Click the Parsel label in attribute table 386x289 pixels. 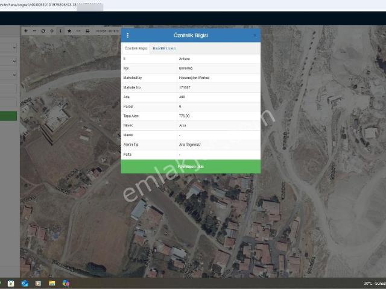click(128, 107)
